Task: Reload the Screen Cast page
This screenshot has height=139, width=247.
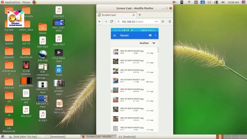Action: click(112, 22)
